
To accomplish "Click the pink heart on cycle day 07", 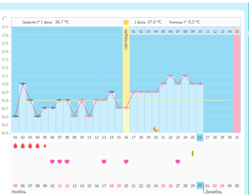I will (59, 162).
